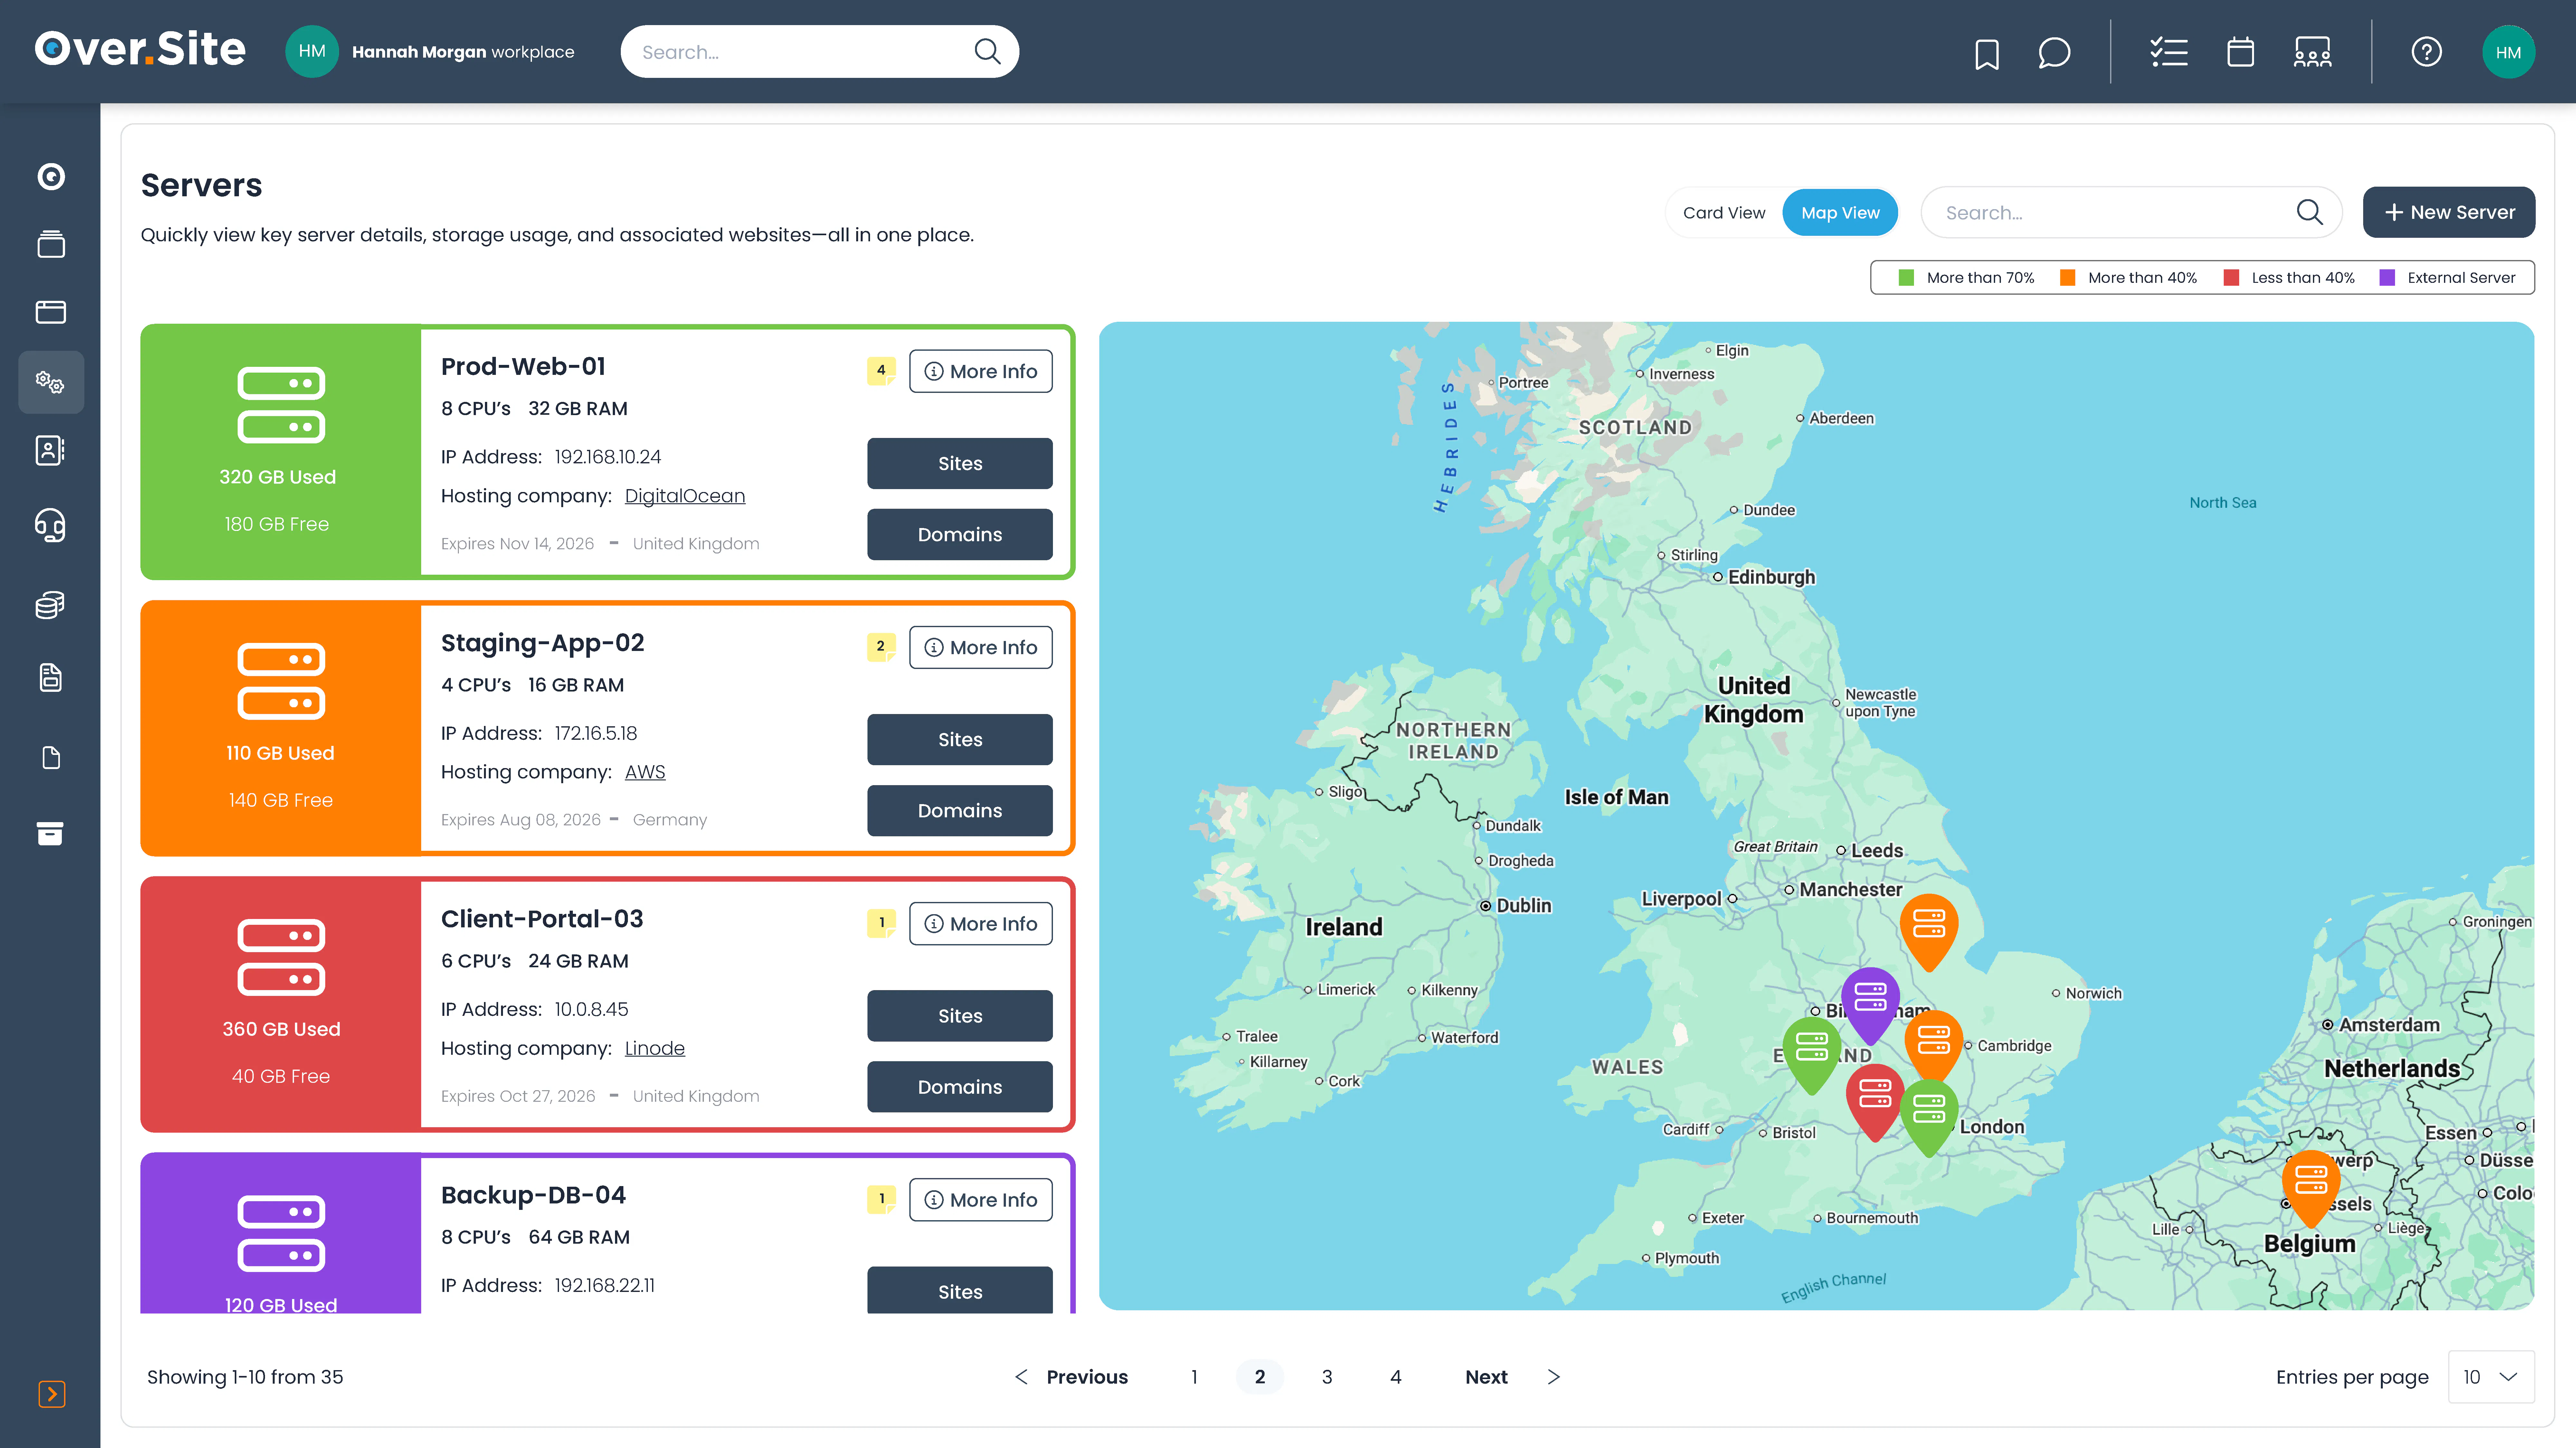This screenshot has height=1448, width=2576.
Task: Click the red Less than 40% legend swatch
Action: (2231, 278)
